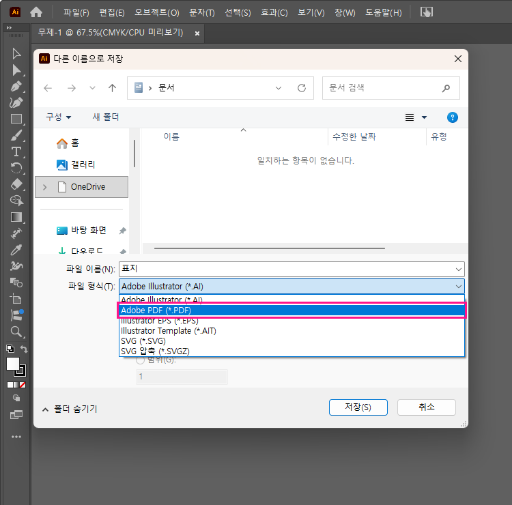Activate the Zoom magnifier tool

coord(16,332)
